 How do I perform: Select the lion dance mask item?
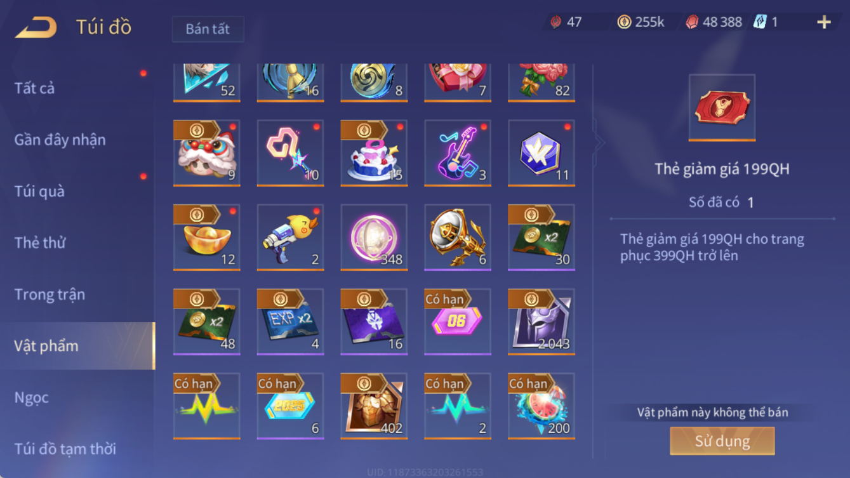[207, 153]
